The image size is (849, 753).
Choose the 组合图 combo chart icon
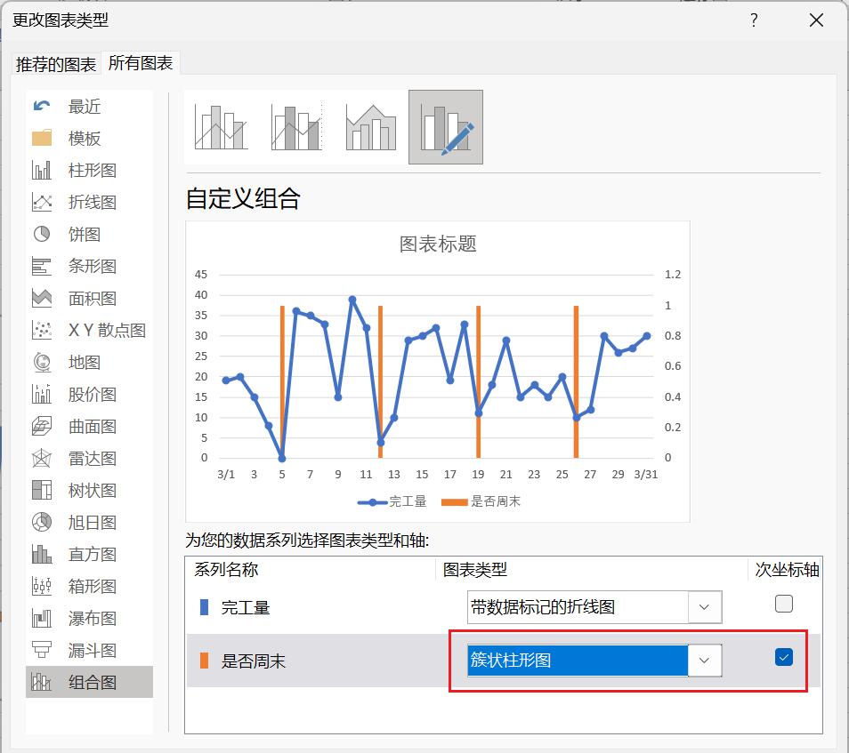click(42, 682)
